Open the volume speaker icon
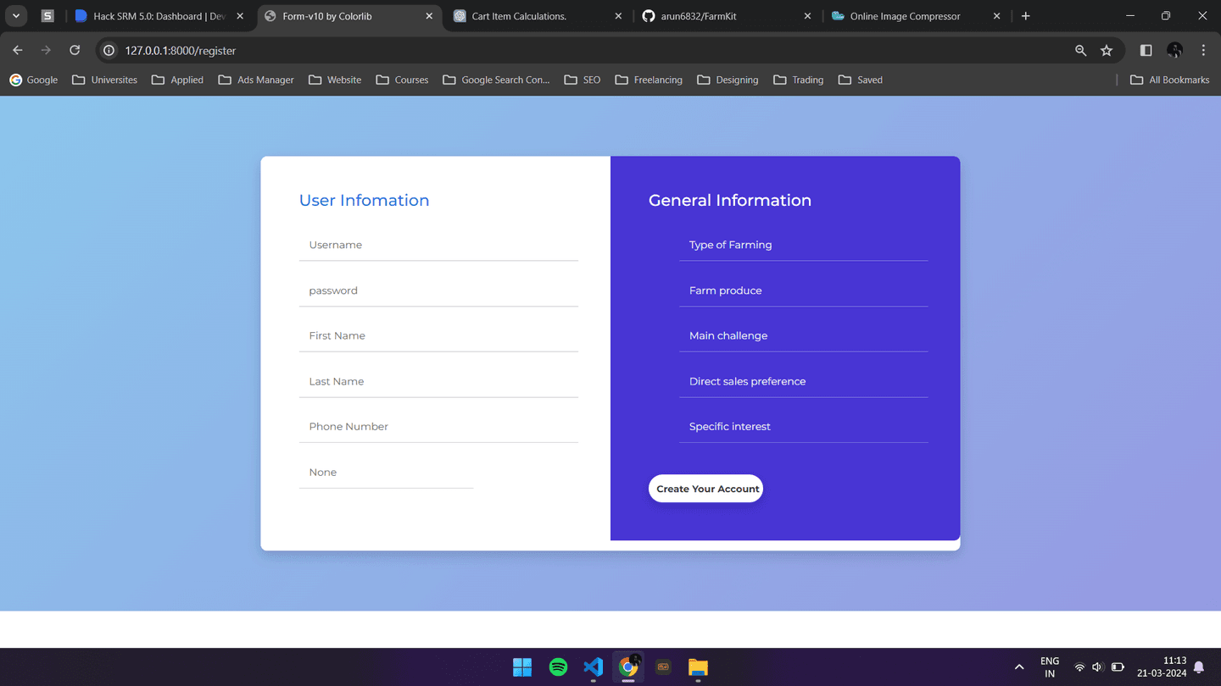This screenshot has width=1221, height=686. click(1098, 667)
